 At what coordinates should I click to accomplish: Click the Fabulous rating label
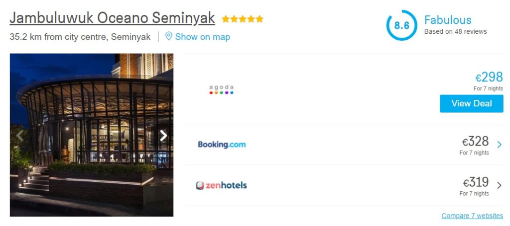[448, 20]
